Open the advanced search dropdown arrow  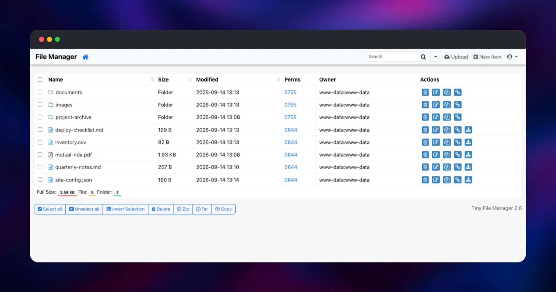coord(435,57)
